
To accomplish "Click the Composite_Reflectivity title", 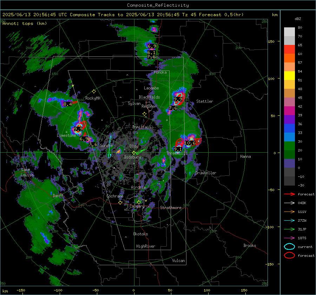I will coord(158,5).
